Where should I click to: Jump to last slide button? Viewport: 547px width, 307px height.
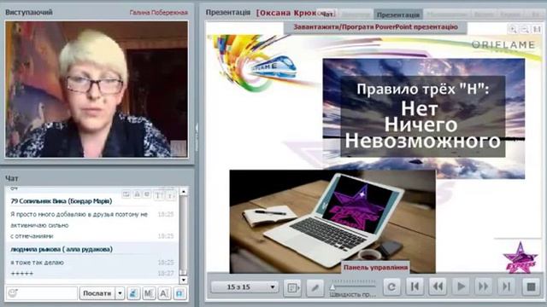tap(507, 287)
